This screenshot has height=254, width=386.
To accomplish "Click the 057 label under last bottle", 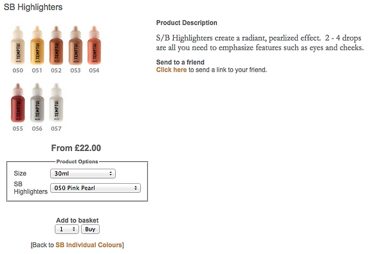I will (56, 129).
